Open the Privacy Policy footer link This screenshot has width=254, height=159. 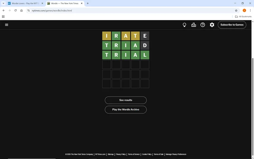tap(121, 154)
